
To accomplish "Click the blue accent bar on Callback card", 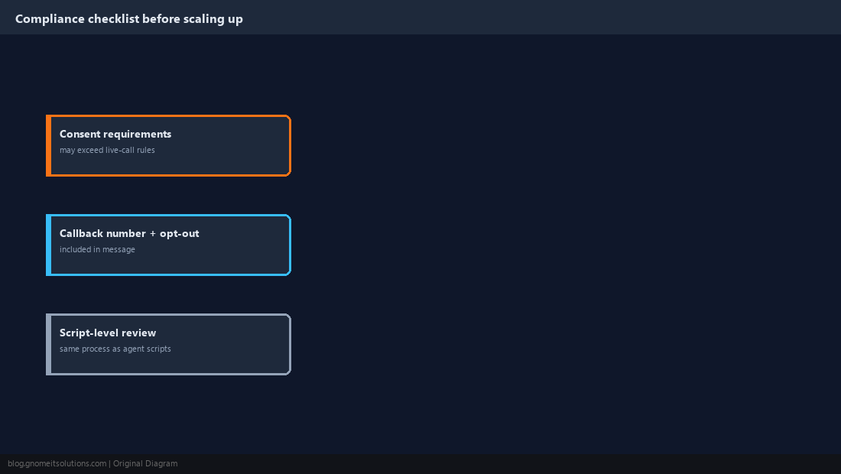I will coord(48,245).
